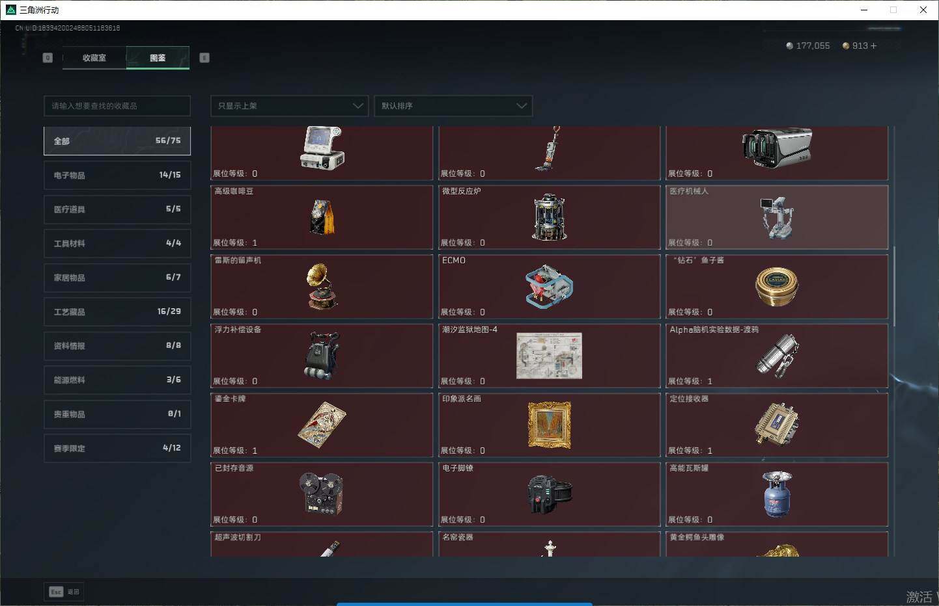Click the item list vertical scrollbar

tap(894, 286)
